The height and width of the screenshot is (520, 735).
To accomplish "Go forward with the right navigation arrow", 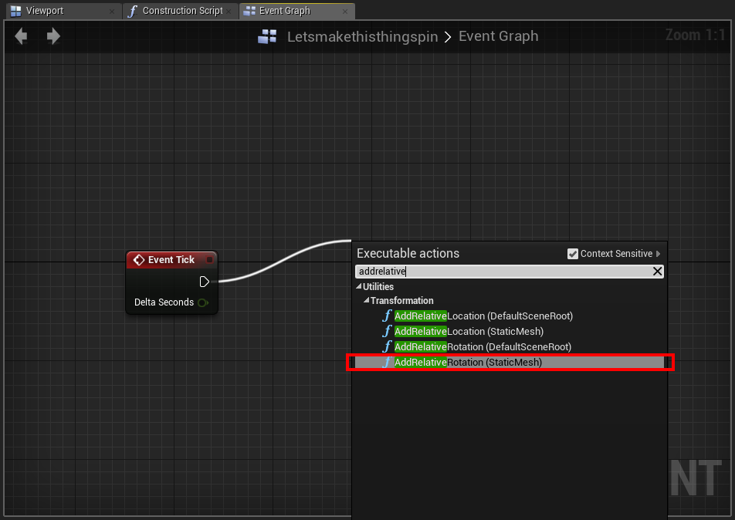I will (x=53, y=36).
